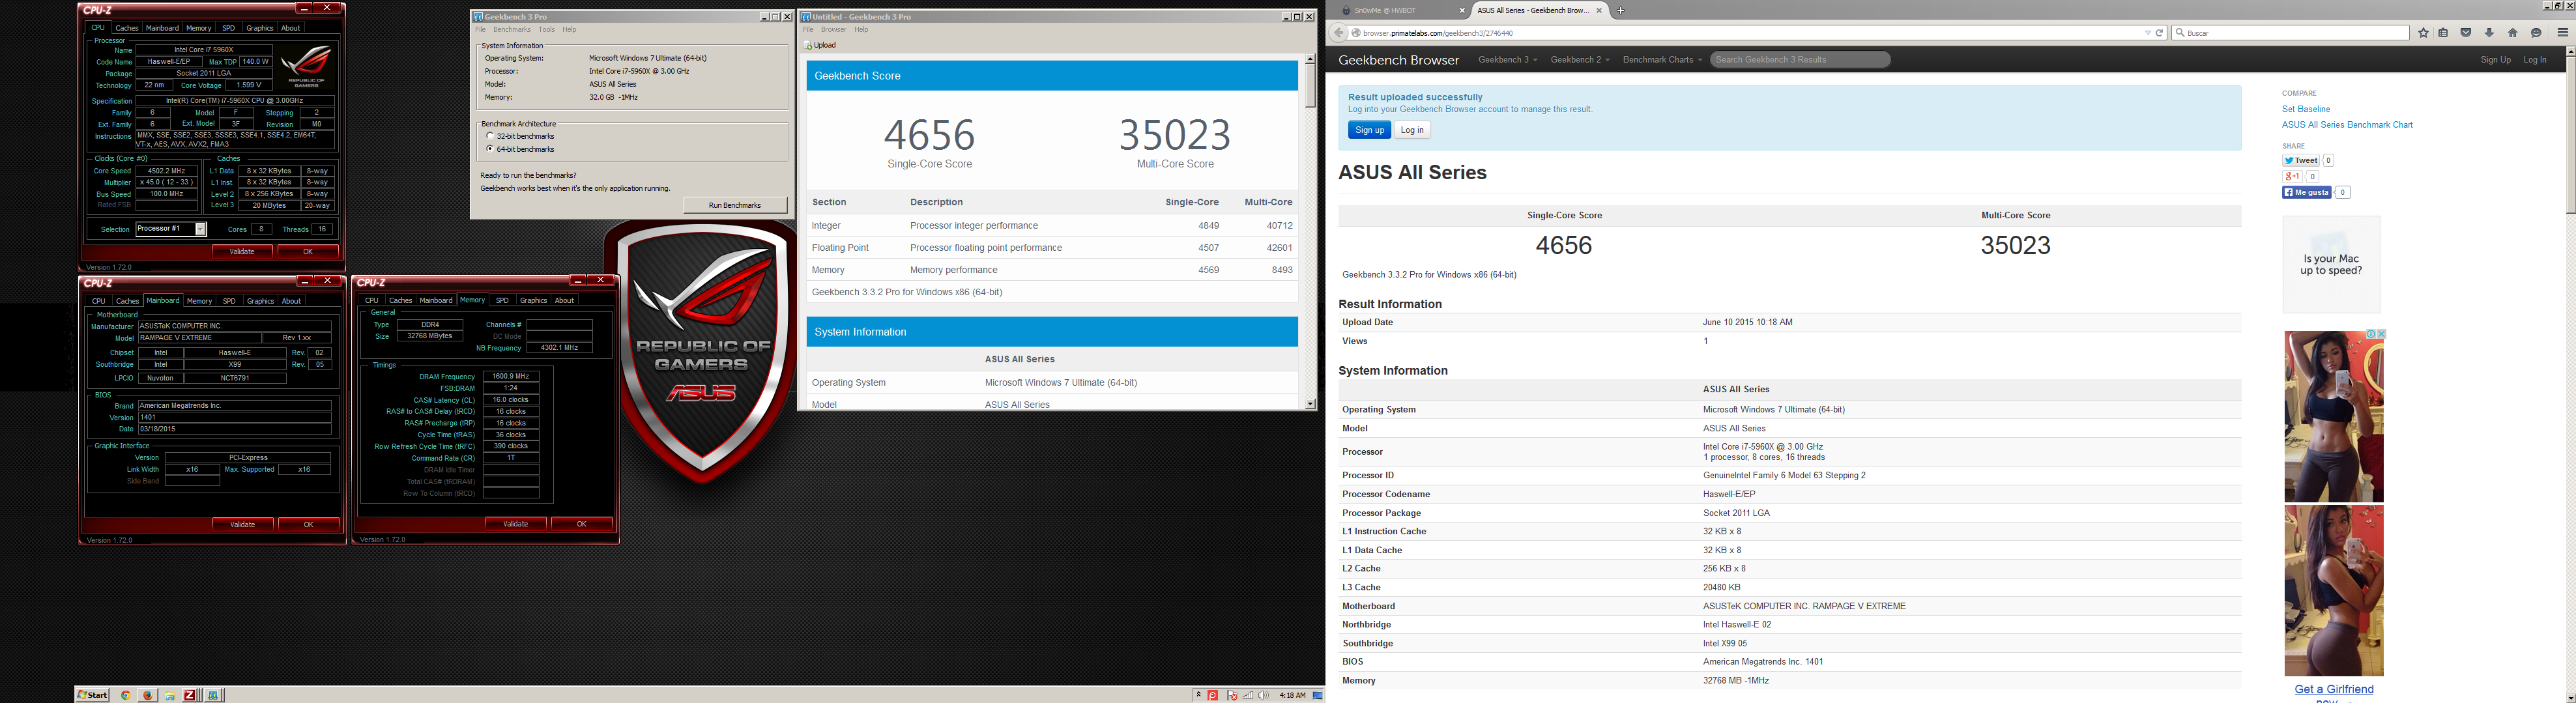2576x703 pixels.
Task: Open a new tab with the plus icon
Action: pos(1620,11)
